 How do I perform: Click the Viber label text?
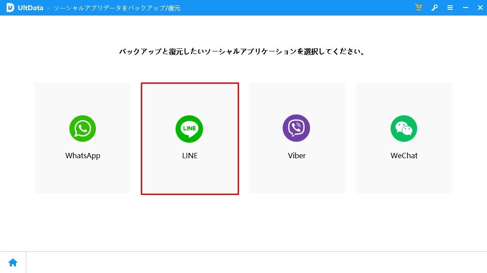[x=297, y=156]
